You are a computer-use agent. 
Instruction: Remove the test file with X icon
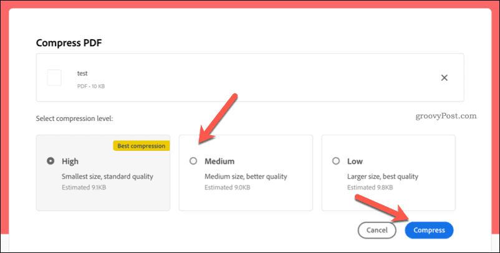tap(445, 78)
